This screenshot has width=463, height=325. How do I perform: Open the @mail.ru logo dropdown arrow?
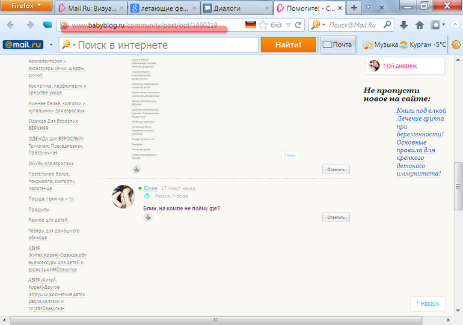coord(51,45)
